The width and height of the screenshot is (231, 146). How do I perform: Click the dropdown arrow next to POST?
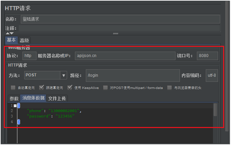click(63, 75)
